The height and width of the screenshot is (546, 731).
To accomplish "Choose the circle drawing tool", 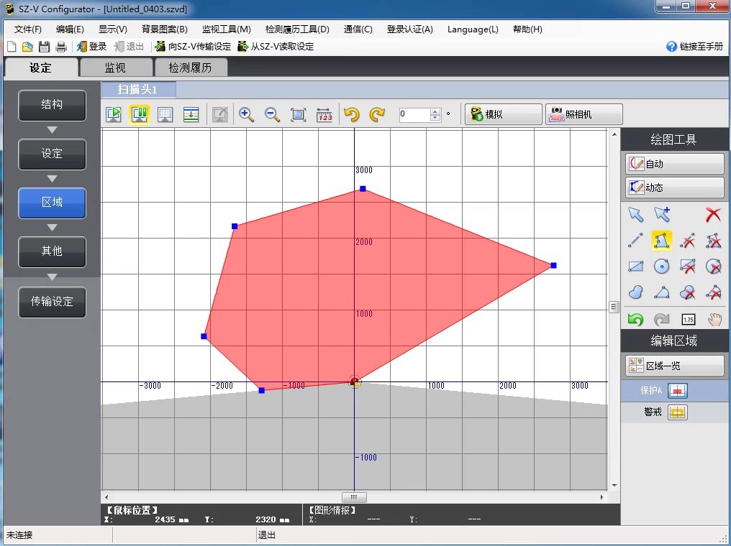I will 661,267.
